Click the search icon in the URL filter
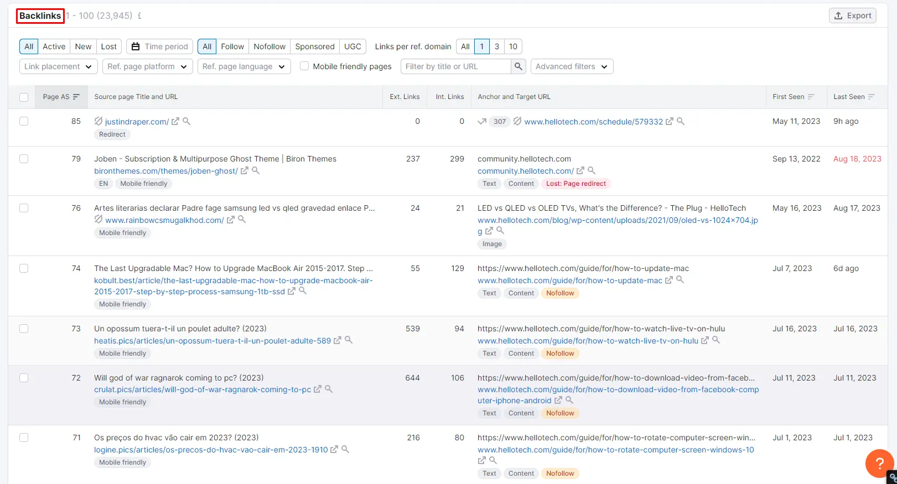 coord(518,66)
